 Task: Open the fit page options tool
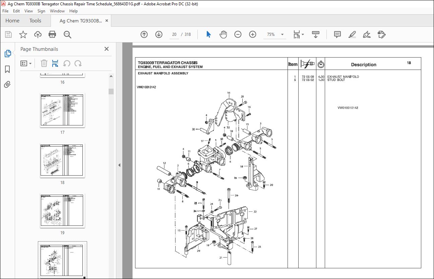coord(298,34)
